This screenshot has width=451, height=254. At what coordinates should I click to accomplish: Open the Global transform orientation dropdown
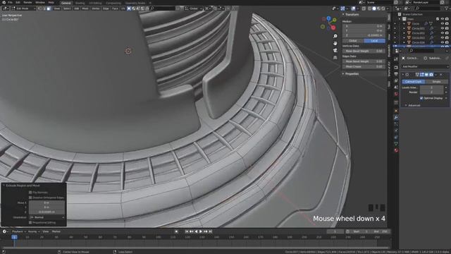coord(193,8)
